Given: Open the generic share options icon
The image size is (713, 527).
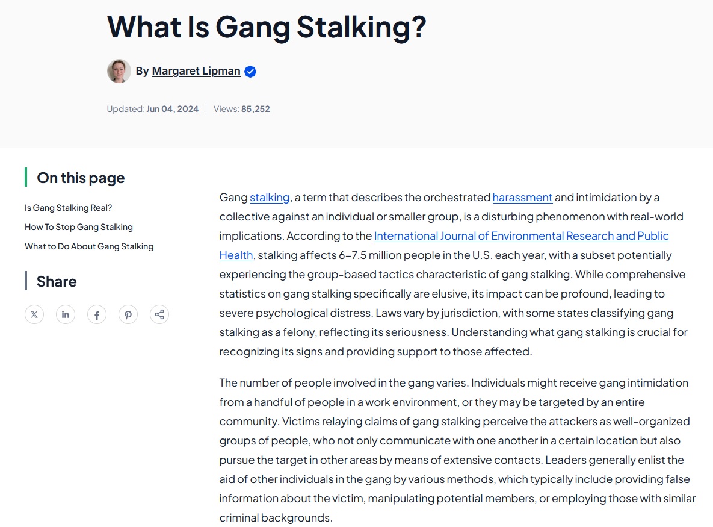Looking at the screenshot, I should (x=159, y=314).
